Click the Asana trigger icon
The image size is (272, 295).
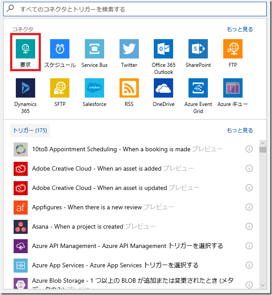21,227
